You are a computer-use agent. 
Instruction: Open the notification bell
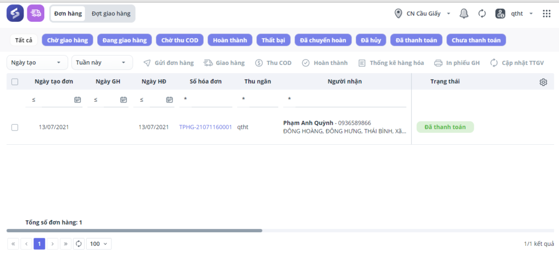[464, 14]
